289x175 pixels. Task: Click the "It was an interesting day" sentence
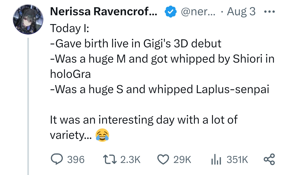pyautogui.click(x=144, y=120)
